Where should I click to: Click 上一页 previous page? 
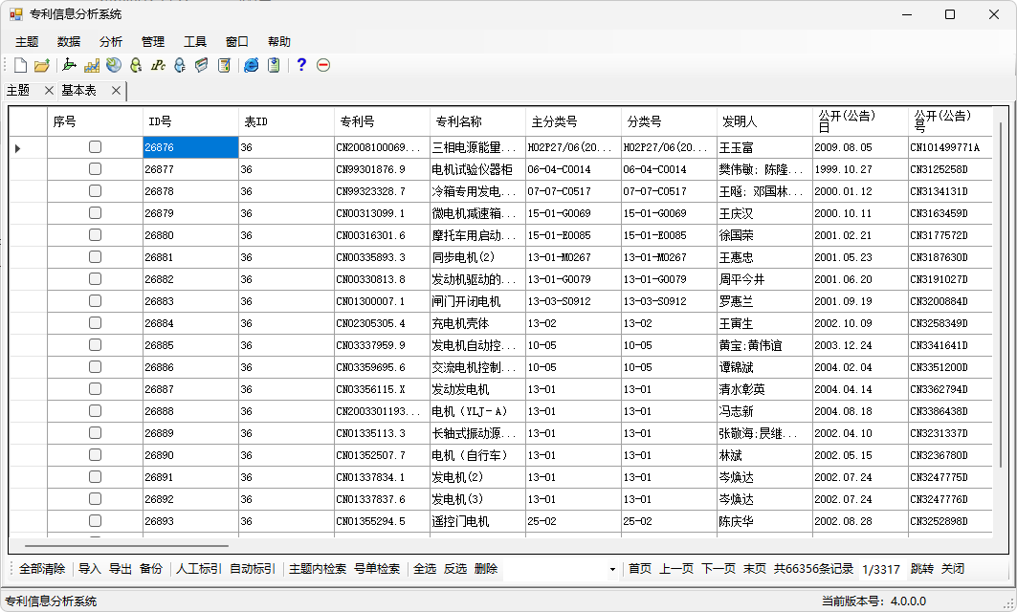[x=676, y=569]
